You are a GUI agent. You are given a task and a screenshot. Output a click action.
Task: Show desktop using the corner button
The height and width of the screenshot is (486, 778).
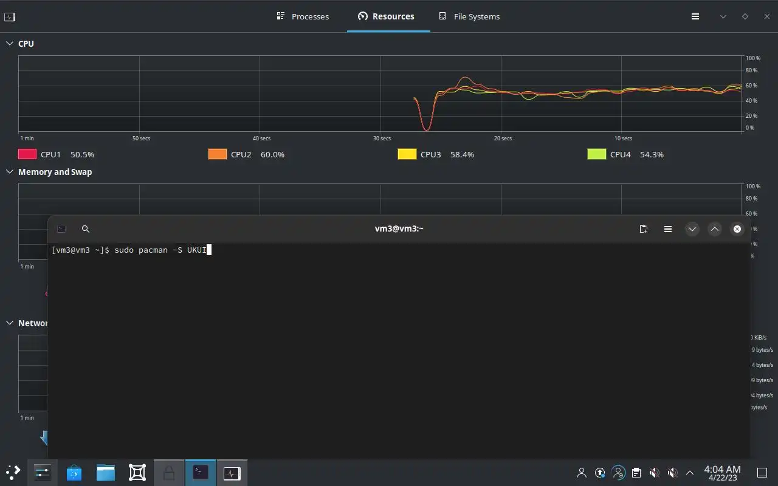pos(762,473)
